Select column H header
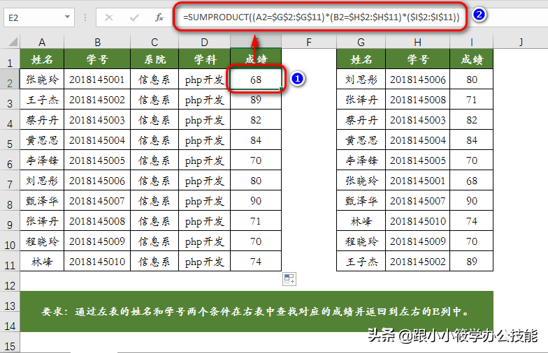This screenshot has height=353, width=548. click(418, 42)
